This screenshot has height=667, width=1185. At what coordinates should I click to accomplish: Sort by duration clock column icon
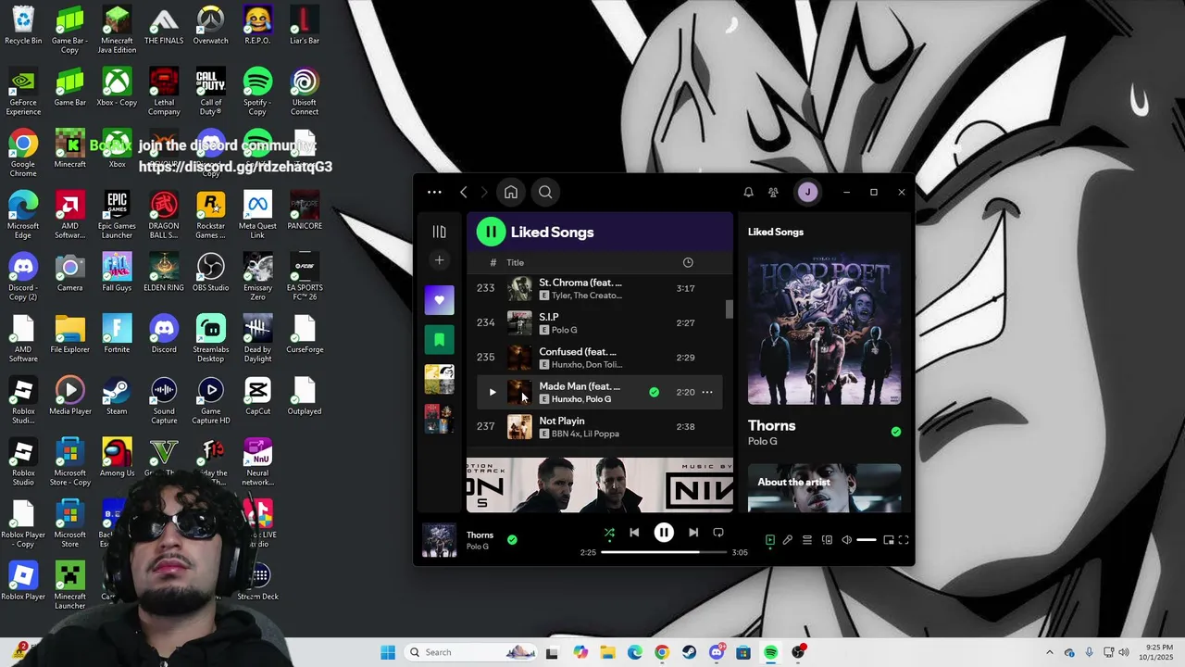tap(688, 262)
